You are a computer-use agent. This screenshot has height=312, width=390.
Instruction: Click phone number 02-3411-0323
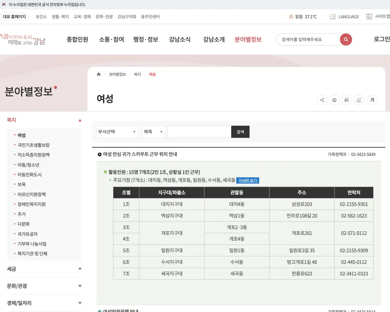click(354, 274)
